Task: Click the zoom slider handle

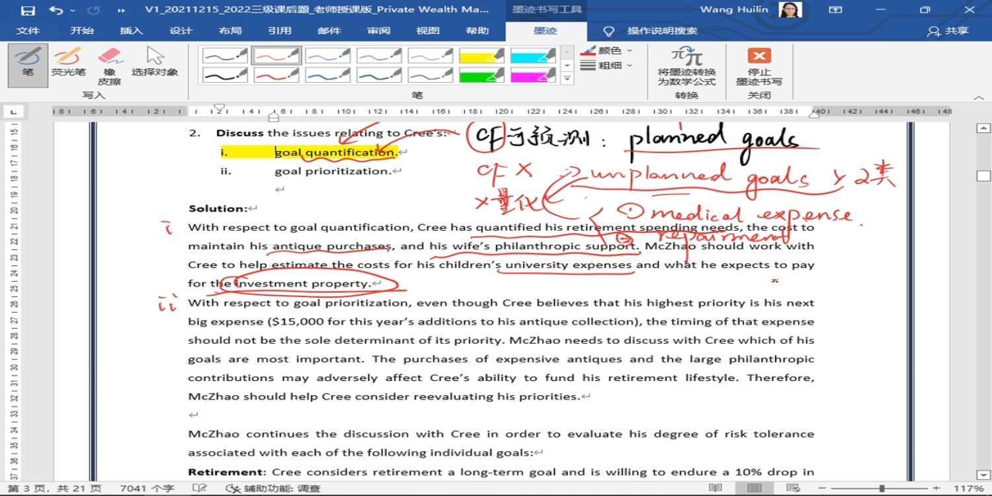Action: click(882, 488)
